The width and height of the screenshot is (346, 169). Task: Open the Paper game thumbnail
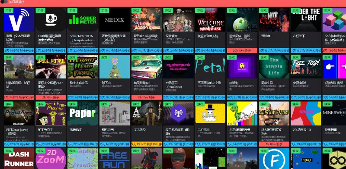point(83,113)
